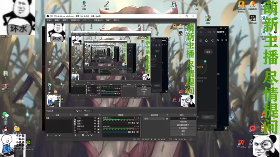
Task: Click 开始录制 to start recording
Action: (183, 122)
